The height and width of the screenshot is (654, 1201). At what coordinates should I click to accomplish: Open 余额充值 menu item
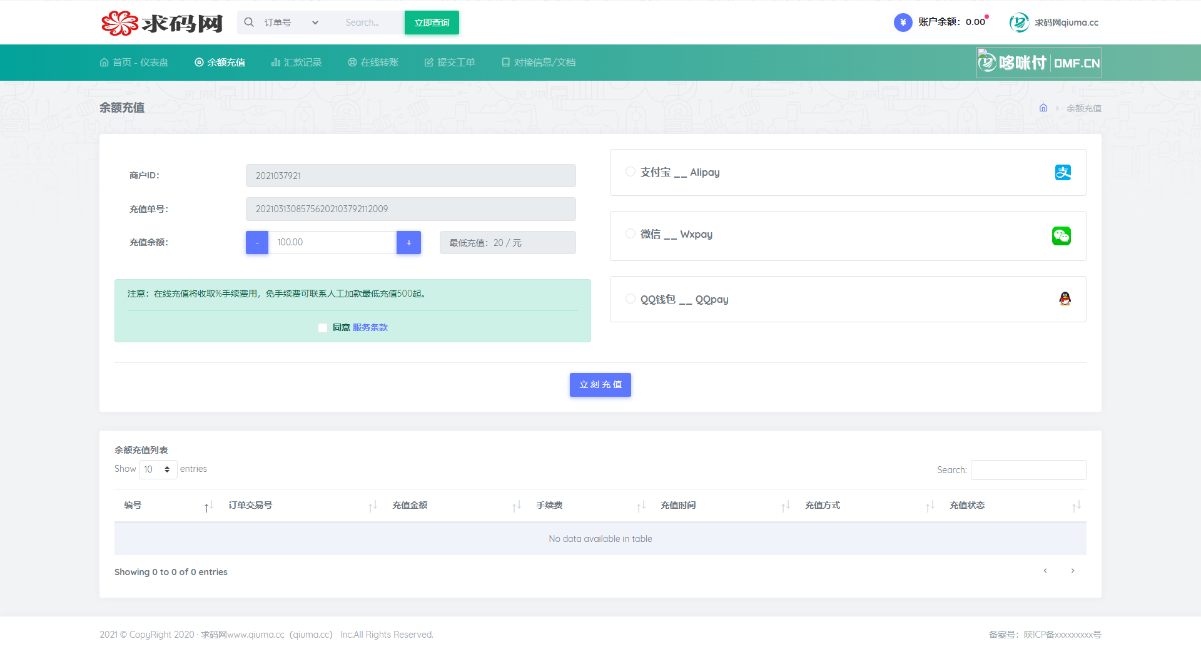point(220,63)
